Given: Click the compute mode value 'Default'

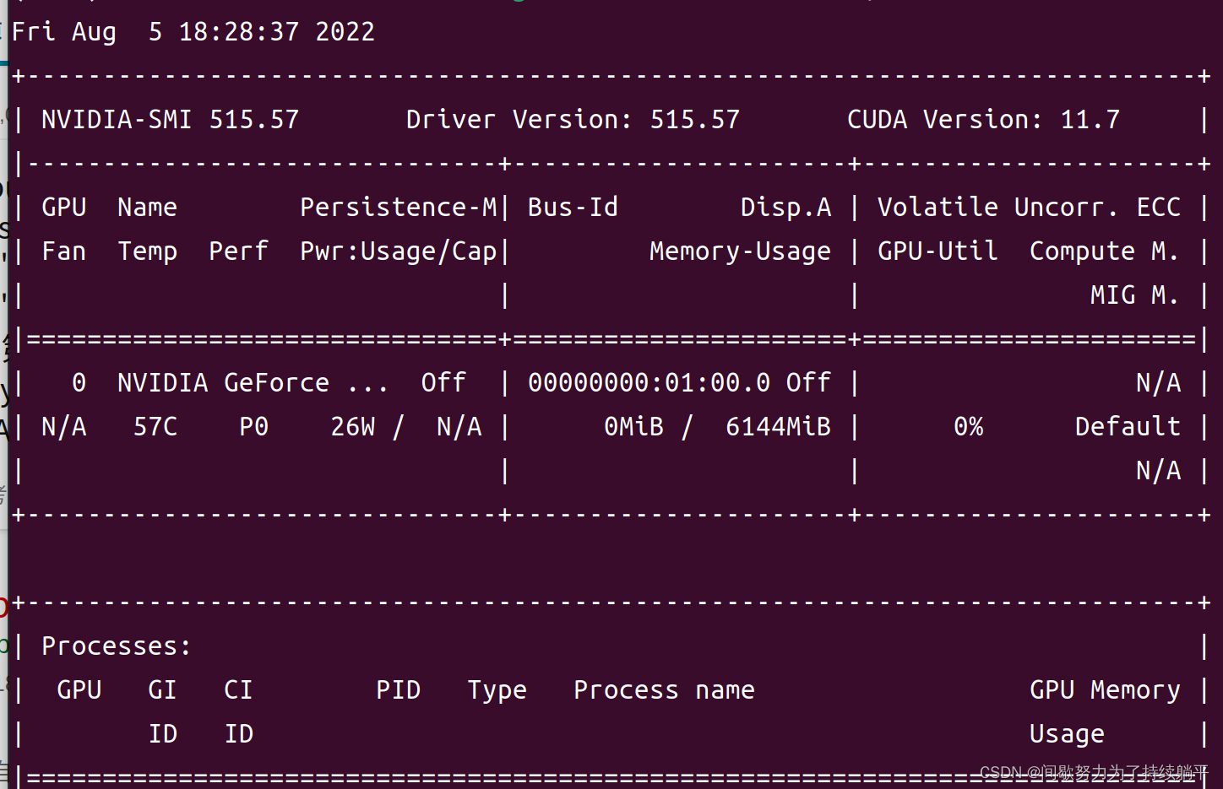Looking at the screenshot, I should click(1128, 427).
